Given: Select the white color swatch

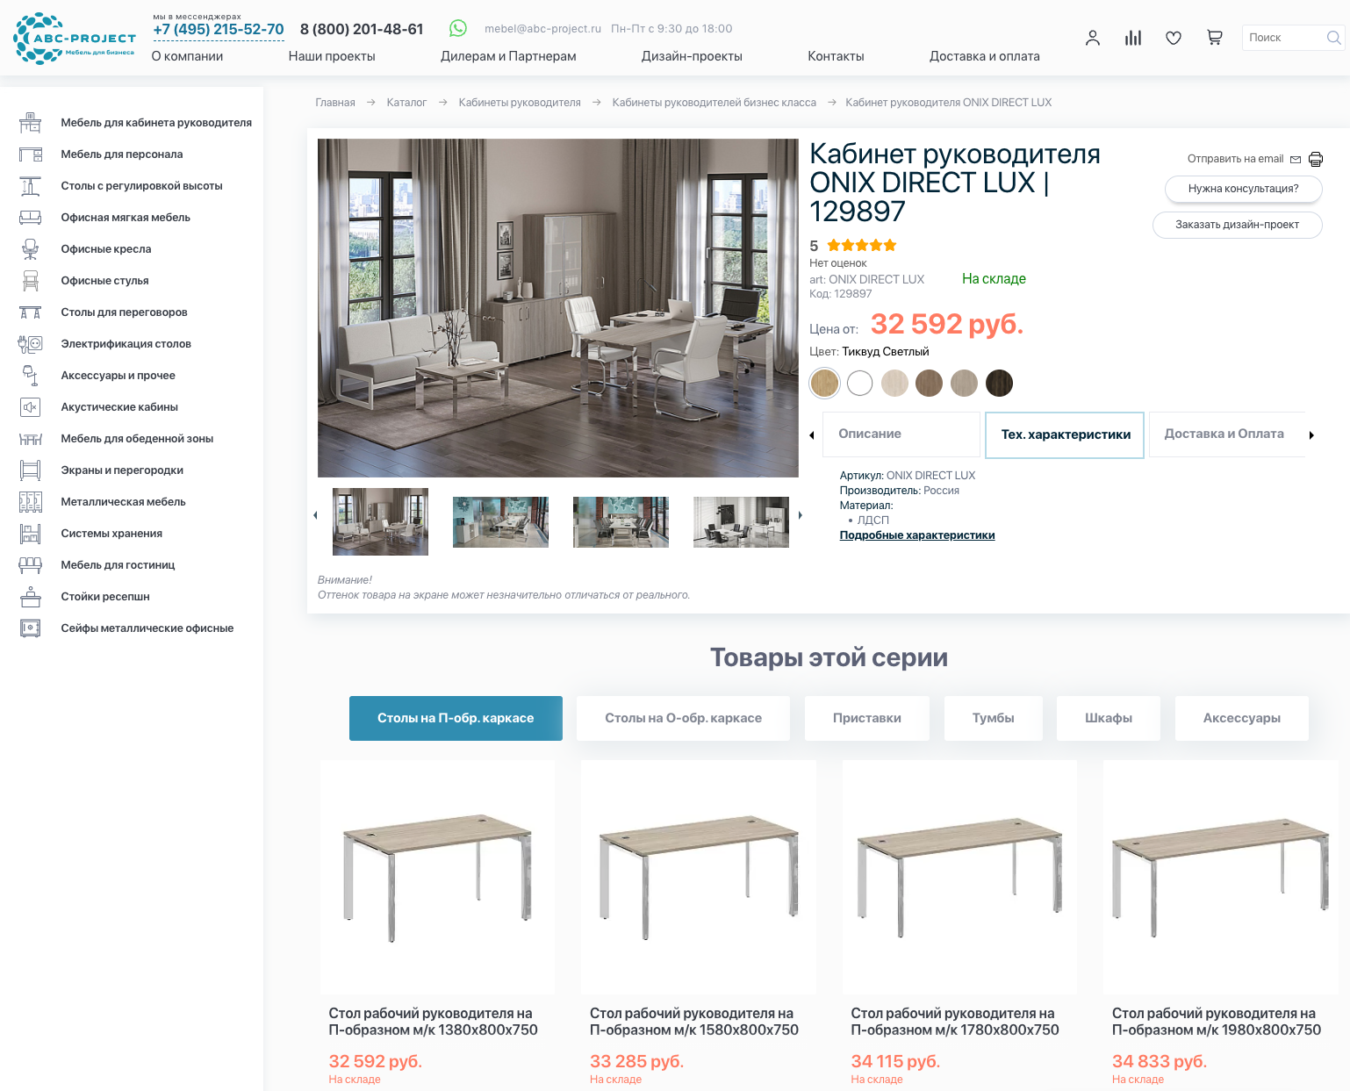Looking at the screenshot, I should [860, 383].
